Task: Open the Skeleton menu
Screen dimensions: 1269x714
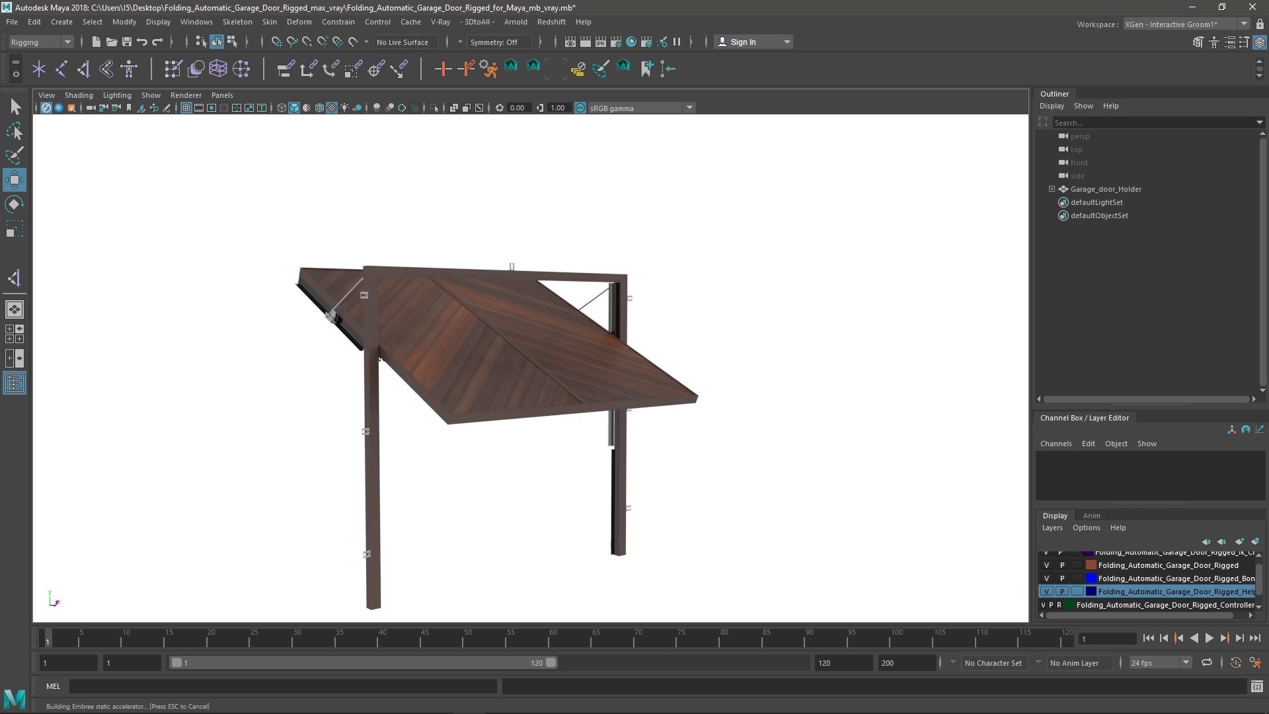Action: coord(237,22)
